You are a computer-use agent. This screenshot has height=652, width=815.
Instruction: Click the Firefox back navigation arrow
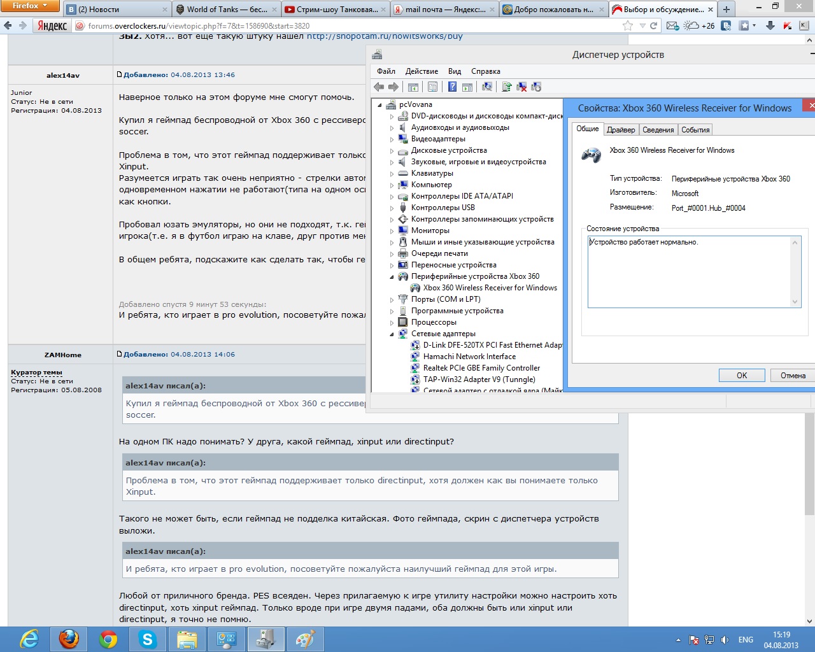point(8,25)
